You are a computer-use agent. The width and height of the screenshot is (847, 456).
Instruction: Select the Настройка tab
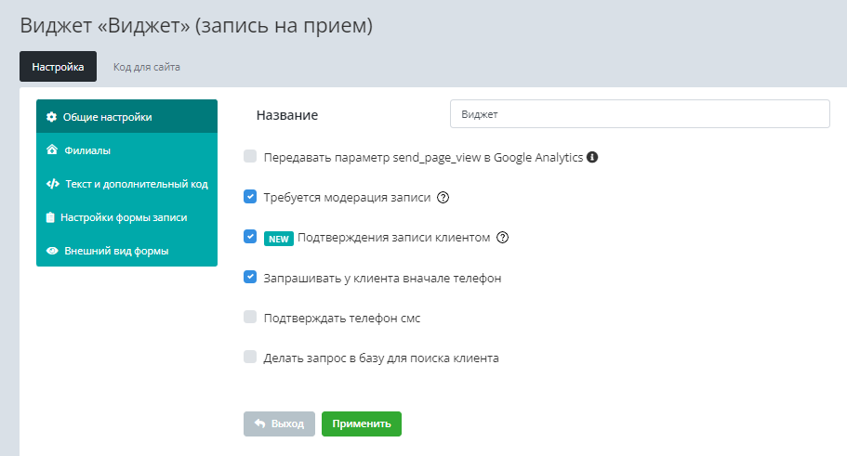(58, 67)
